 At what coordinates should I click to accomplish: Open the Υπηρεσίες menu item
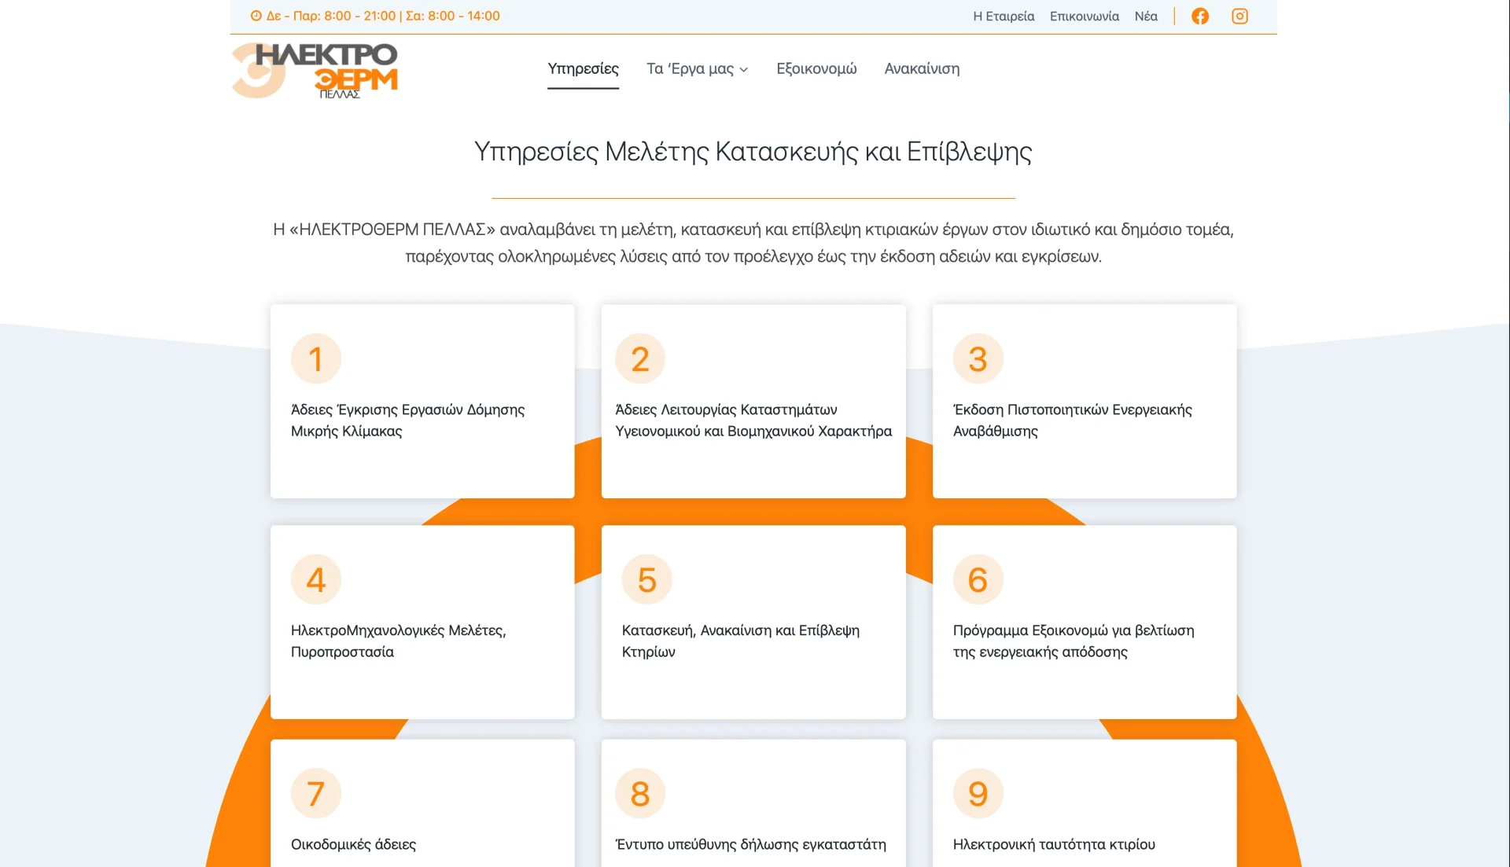[x=583, y=69]
